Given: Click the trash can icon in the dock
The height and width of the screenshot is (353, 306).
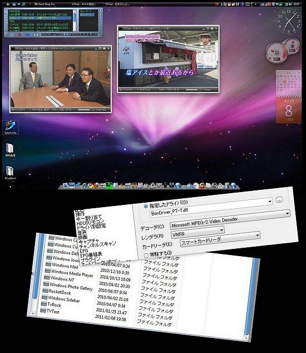Looking at the screenshot, I should pyautogui.click(x=227, y=185).
